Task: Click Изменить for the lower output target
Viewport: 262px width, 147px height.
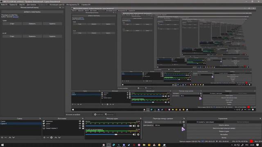Action: pos(32,36)
